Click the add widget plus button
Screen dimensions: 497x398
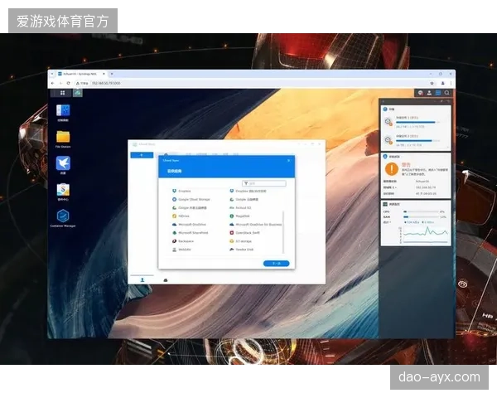(x=384, y=101)
